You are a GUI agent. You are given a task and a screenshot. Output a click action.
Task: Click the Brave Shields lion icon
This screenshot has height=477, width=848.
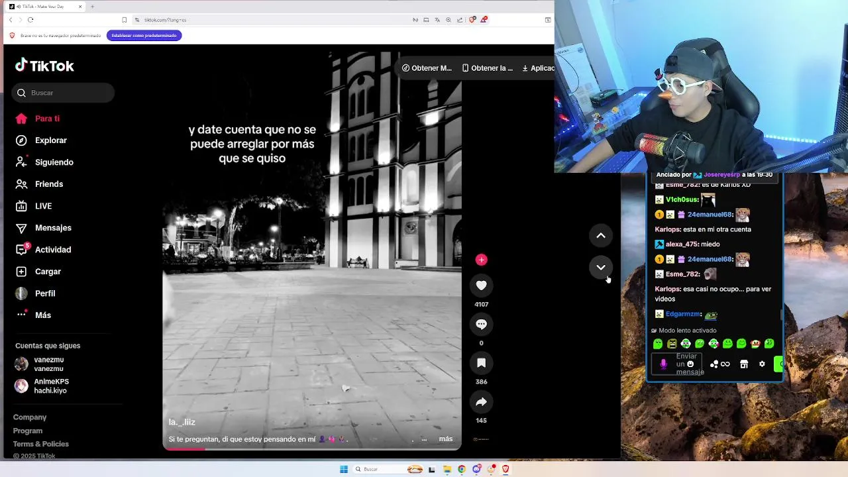[472, 20]
